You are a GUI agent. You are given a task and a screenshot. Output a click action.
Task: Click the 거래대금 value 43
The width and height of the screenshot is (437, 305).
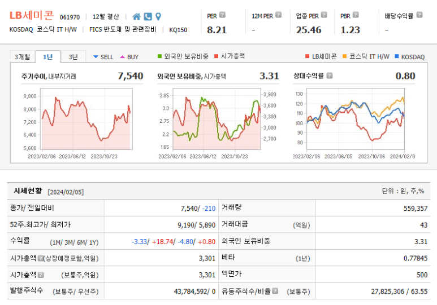(x=423, y=225)
